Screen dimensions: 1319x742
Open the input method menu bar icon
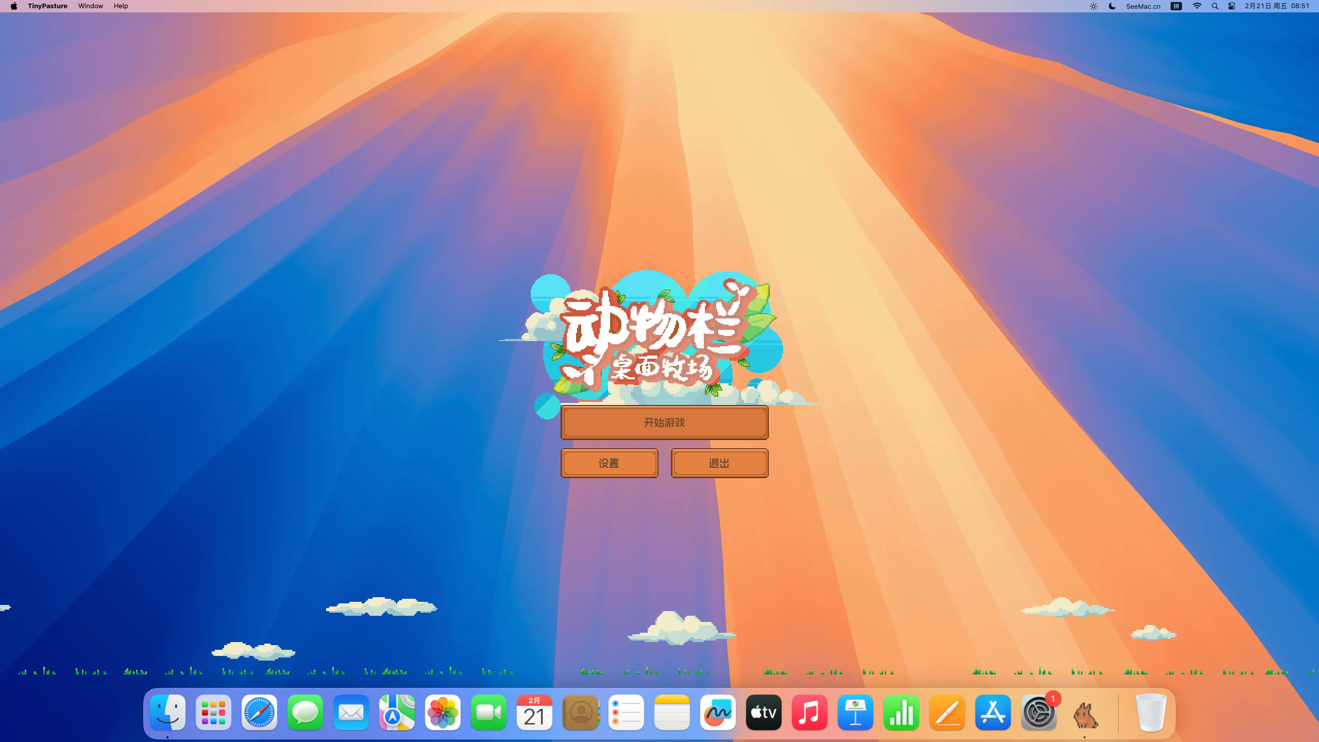[1176, 6]
